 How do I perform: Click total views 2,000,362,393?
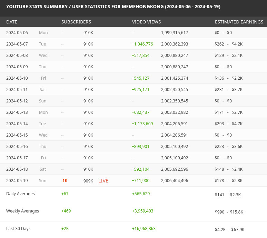(175, 44)
